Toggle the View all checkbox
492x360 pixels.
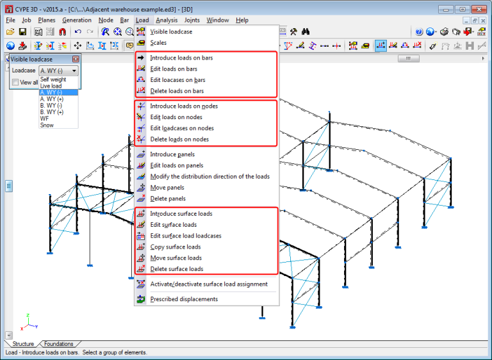(x=15, y=82)
